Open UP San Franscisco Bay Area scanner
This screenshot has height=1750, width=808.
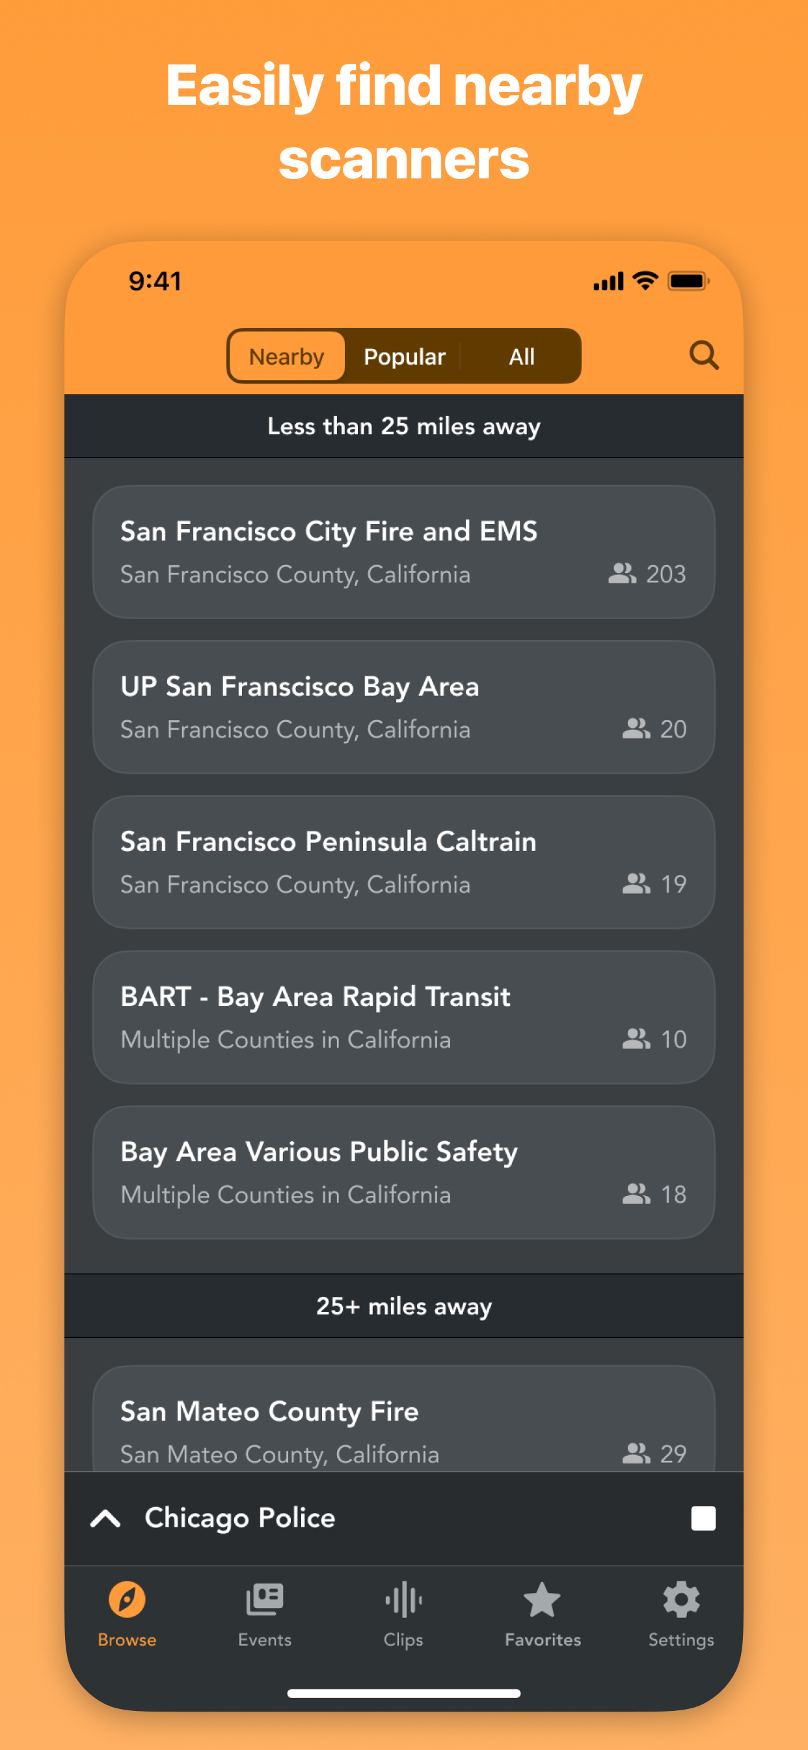[403, 706]
